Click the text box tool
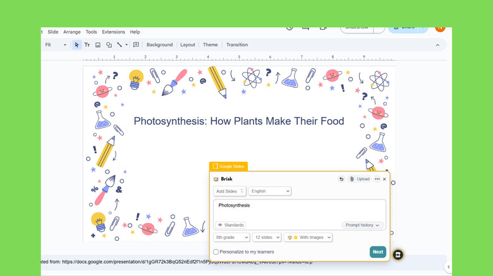Image resolution: width=493 pixels, height=276 pixels. pos(88,45)
